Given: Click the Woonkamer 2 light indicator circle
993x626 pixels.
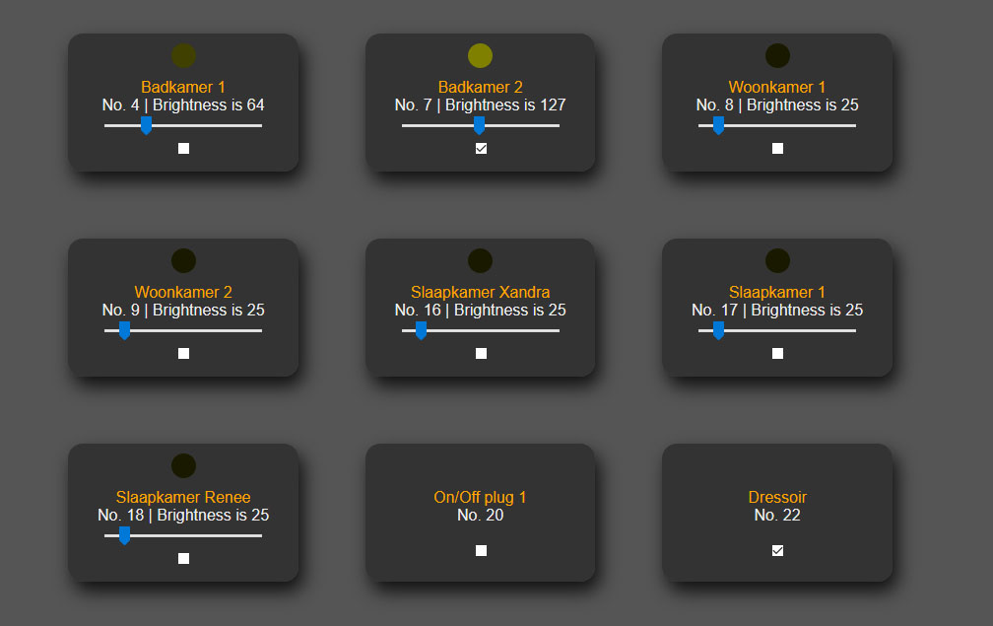Looking at the screenshot, I should (x=183, y=260).
